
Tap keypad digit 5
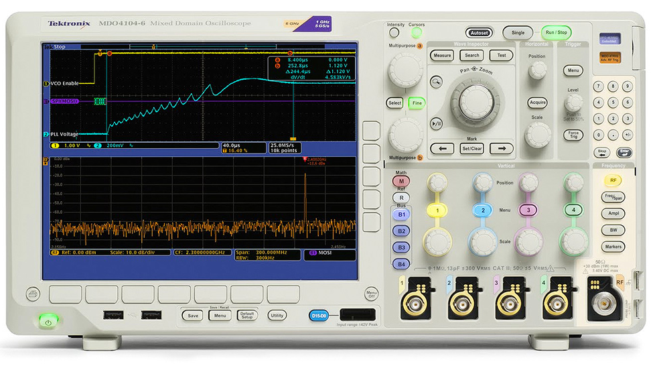(613, 103)
